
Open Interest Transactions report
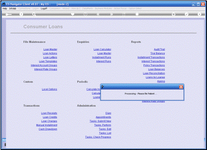[x=153, y=61]
